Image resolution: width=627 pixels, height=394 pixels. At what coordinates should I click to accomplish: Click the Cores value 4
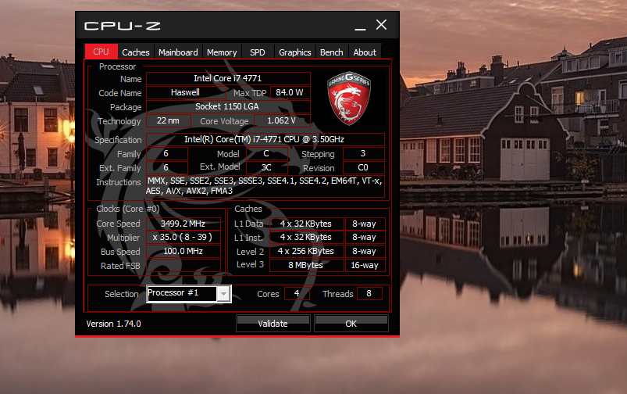297,293
